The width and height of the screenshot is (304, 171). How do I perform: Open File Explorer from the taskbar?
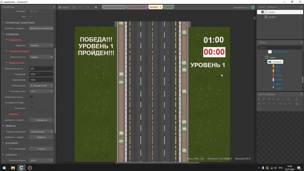point(13,168)
